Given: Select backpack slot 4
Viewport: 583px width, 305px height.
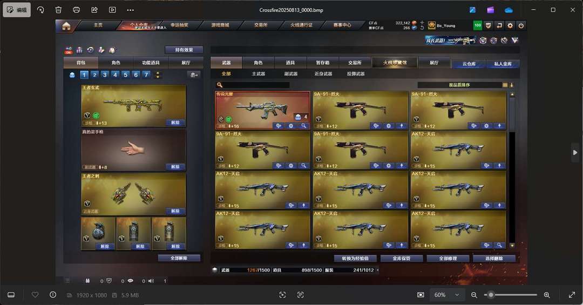Looking at the screenshot, I should click(116, 74).
